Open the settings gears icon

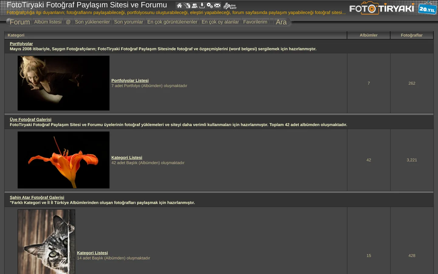click(x=210, y=5)
